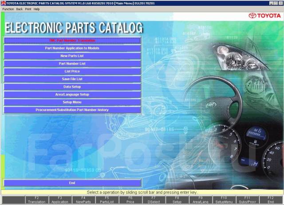Open the Back menu

click(x=20, y=9)
